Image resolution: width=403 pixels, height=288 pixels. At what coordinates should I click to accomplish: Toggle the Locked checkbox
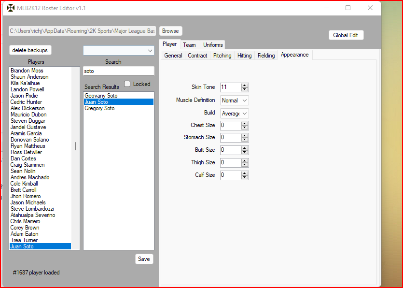point(127,84)
